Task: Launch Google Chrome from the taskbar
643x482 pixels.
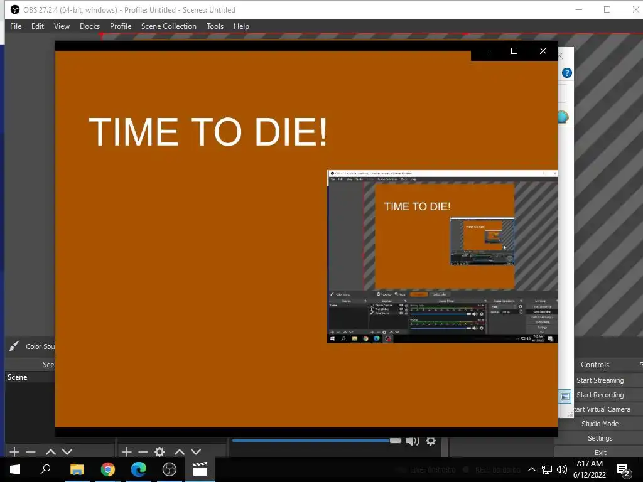Action: 108,469
